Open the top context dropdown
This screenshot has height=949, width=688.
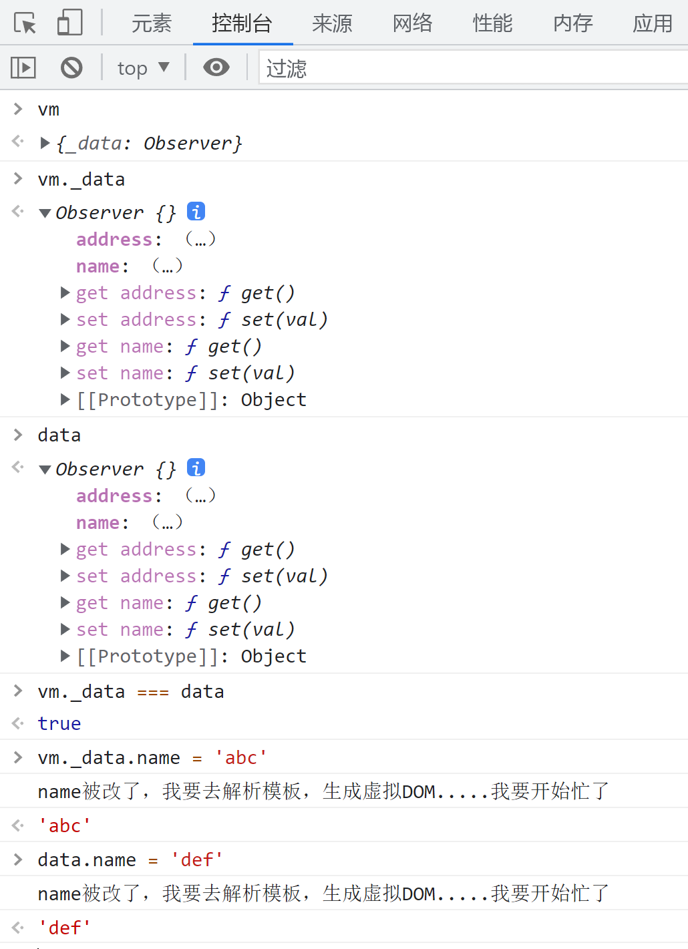143,68
